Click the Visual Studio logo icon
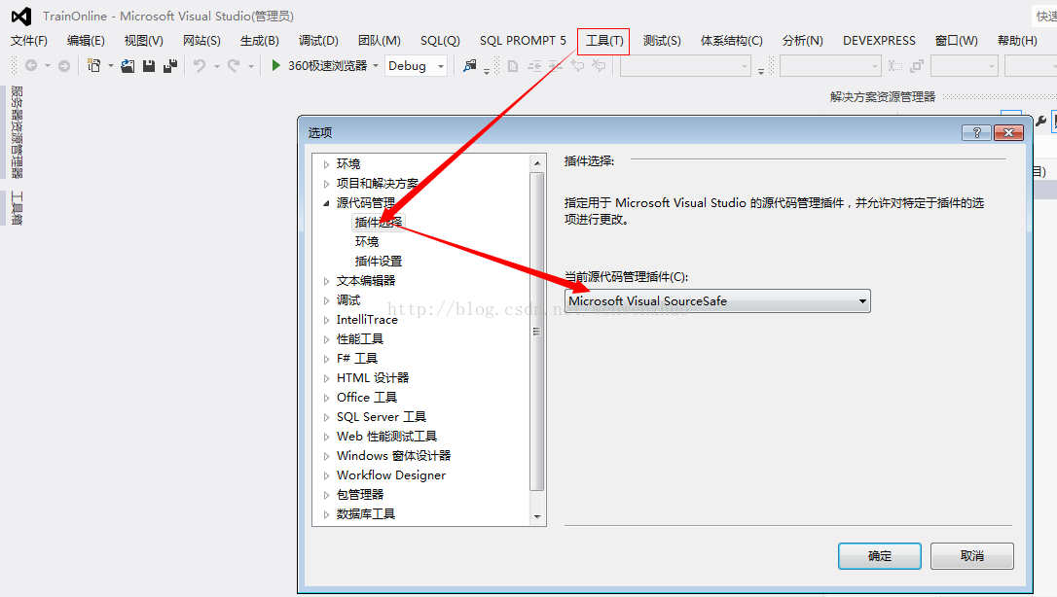This screenshot has height=597, width=1057. [20, 17]
